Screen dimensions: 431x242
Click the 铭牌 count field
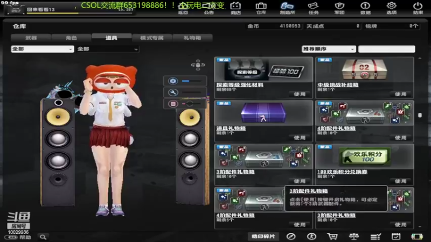click(x=392, y=26)
